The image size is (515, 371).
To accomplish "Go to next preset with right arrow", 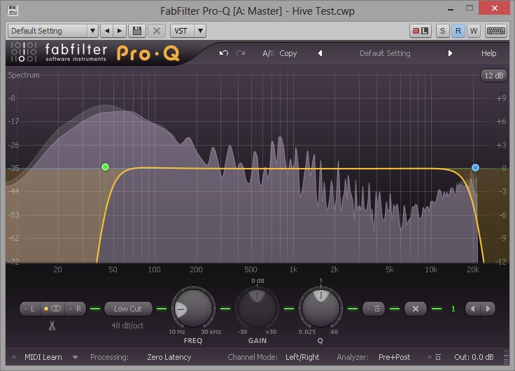I will pyautogui.click(x=450, y=53).
